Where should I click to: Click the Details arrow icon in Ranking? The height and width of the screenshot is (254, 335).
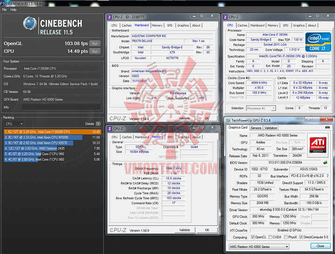coord(98,124)
